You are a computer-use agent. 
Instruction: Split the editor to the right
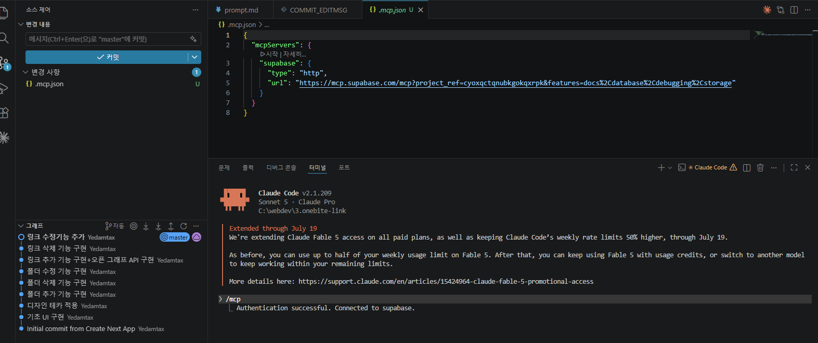pyautogui.click(x=794, y=10)
